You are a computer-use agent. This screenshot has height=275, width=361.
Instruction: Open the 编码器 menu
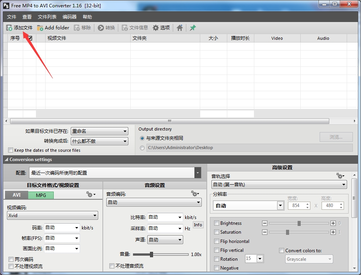pos(70,17)
